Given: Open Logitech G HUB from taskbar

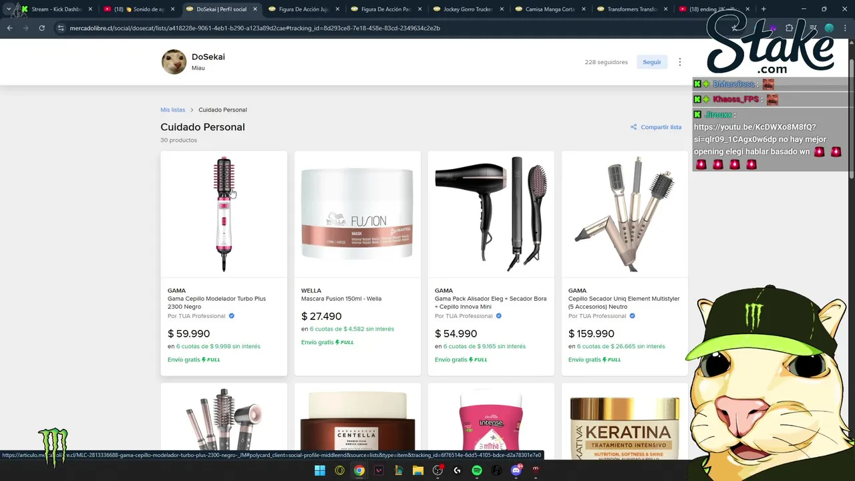Looking at the screenshot, I should (457, 470).
